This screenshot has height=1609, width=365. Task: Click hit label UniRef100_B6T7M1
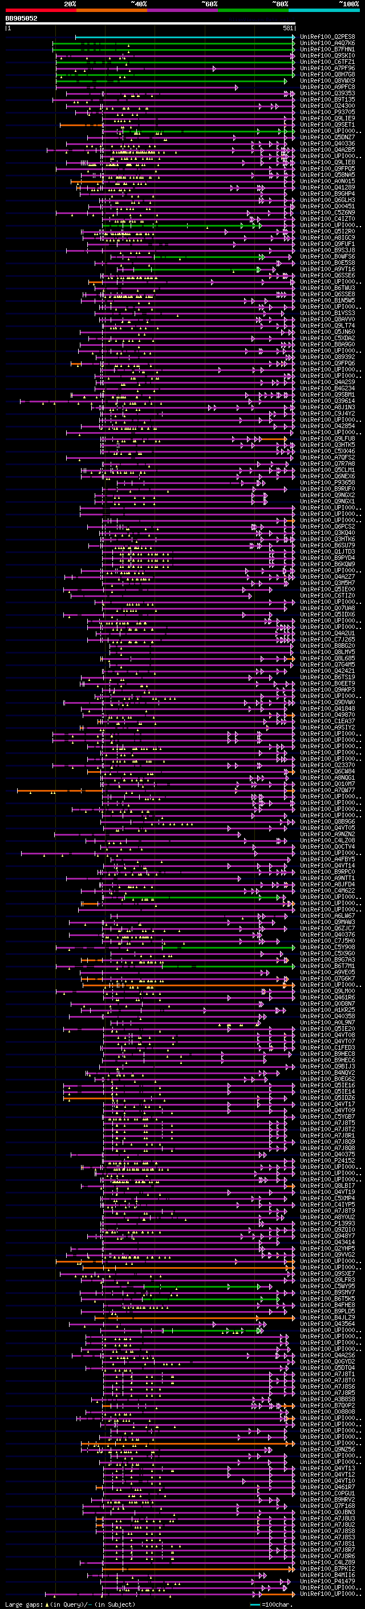(x=327, y=966)
